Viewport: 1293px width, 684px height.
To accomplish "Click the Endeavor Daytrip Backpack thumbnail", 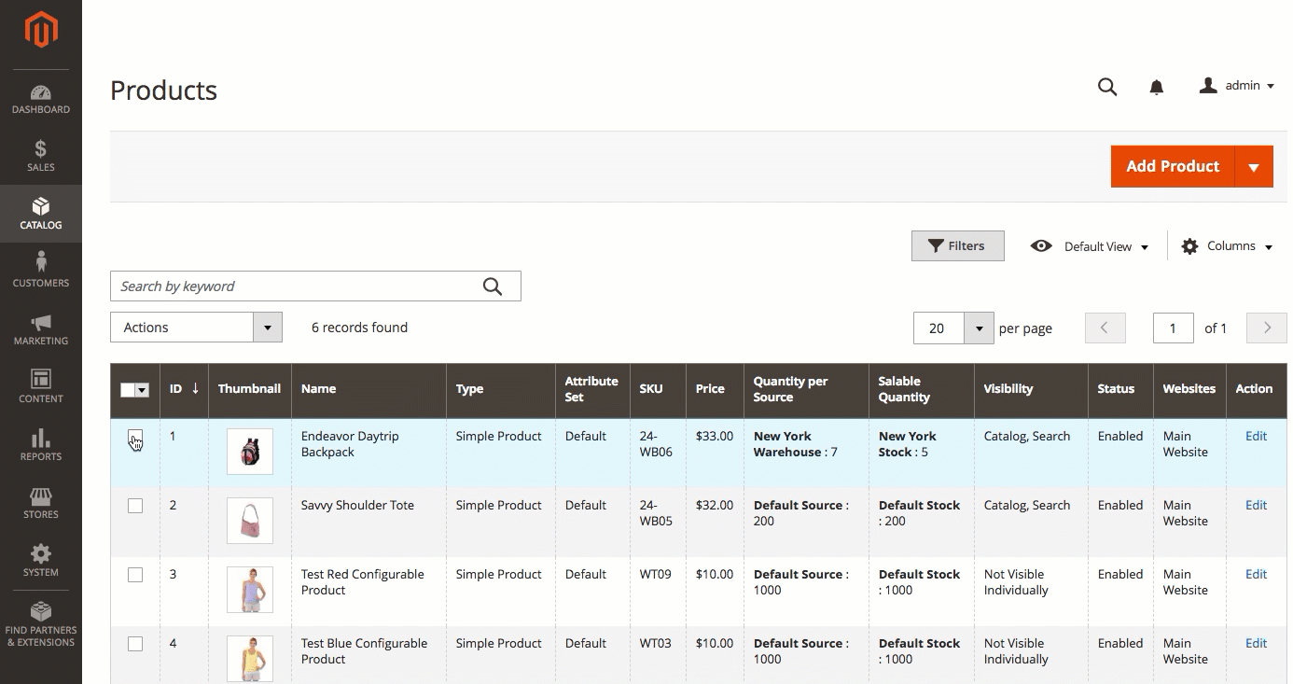I will (x=250, y=452).
